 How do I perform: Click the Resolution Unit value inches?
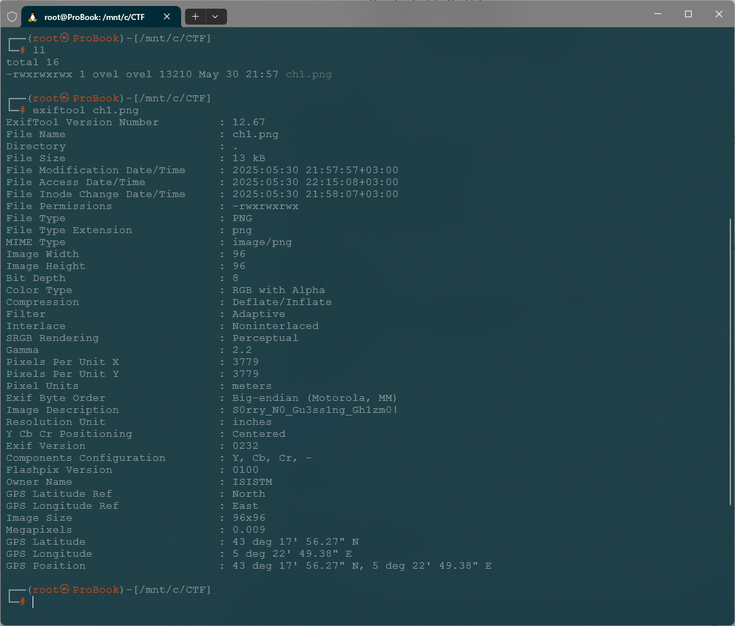pyautogui.click(x=252, y=422)
